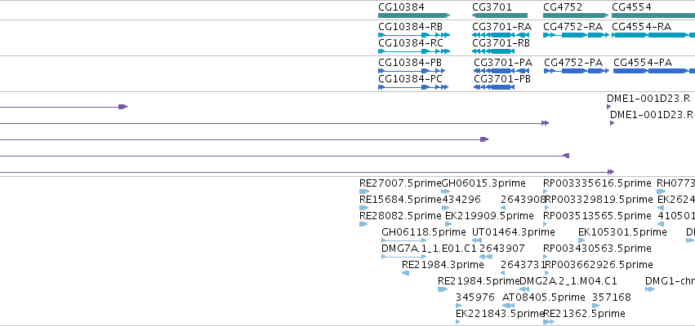Click the AT08405.5prime EST glyph
The height and width of the screenshot is (326, 695).
[509, 306]
